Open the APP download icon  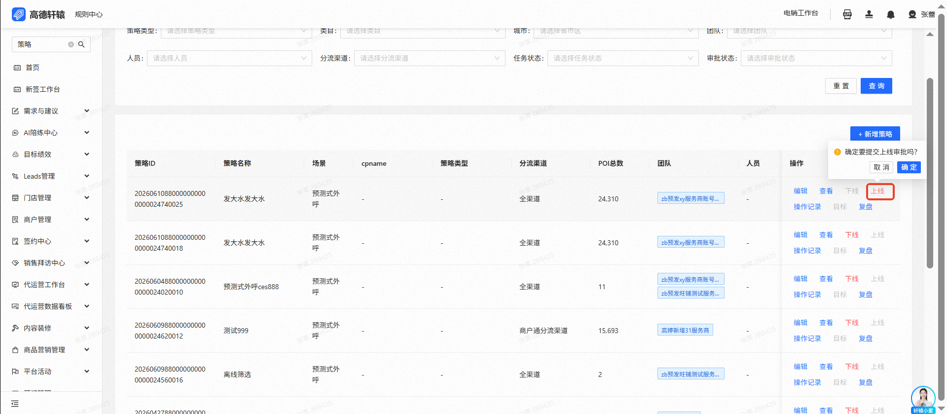pos(847,14)
